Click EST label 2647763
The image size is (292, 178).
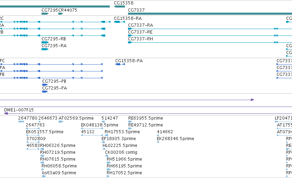(35, 125)
